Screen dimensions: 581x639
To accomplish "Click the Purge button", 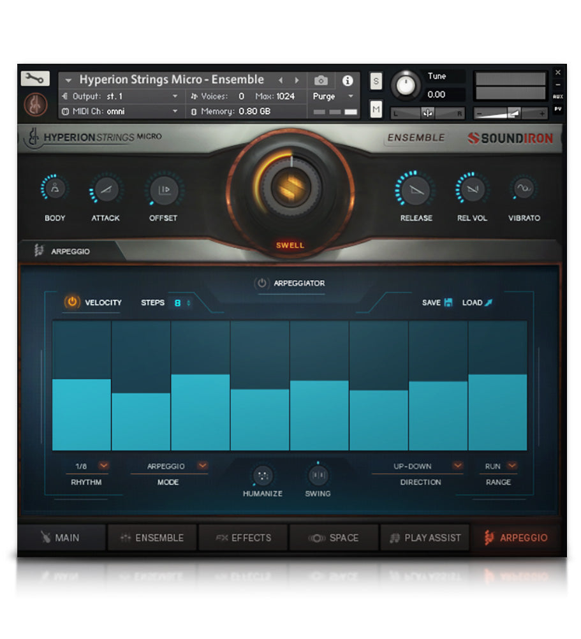I will pos(332,96).
